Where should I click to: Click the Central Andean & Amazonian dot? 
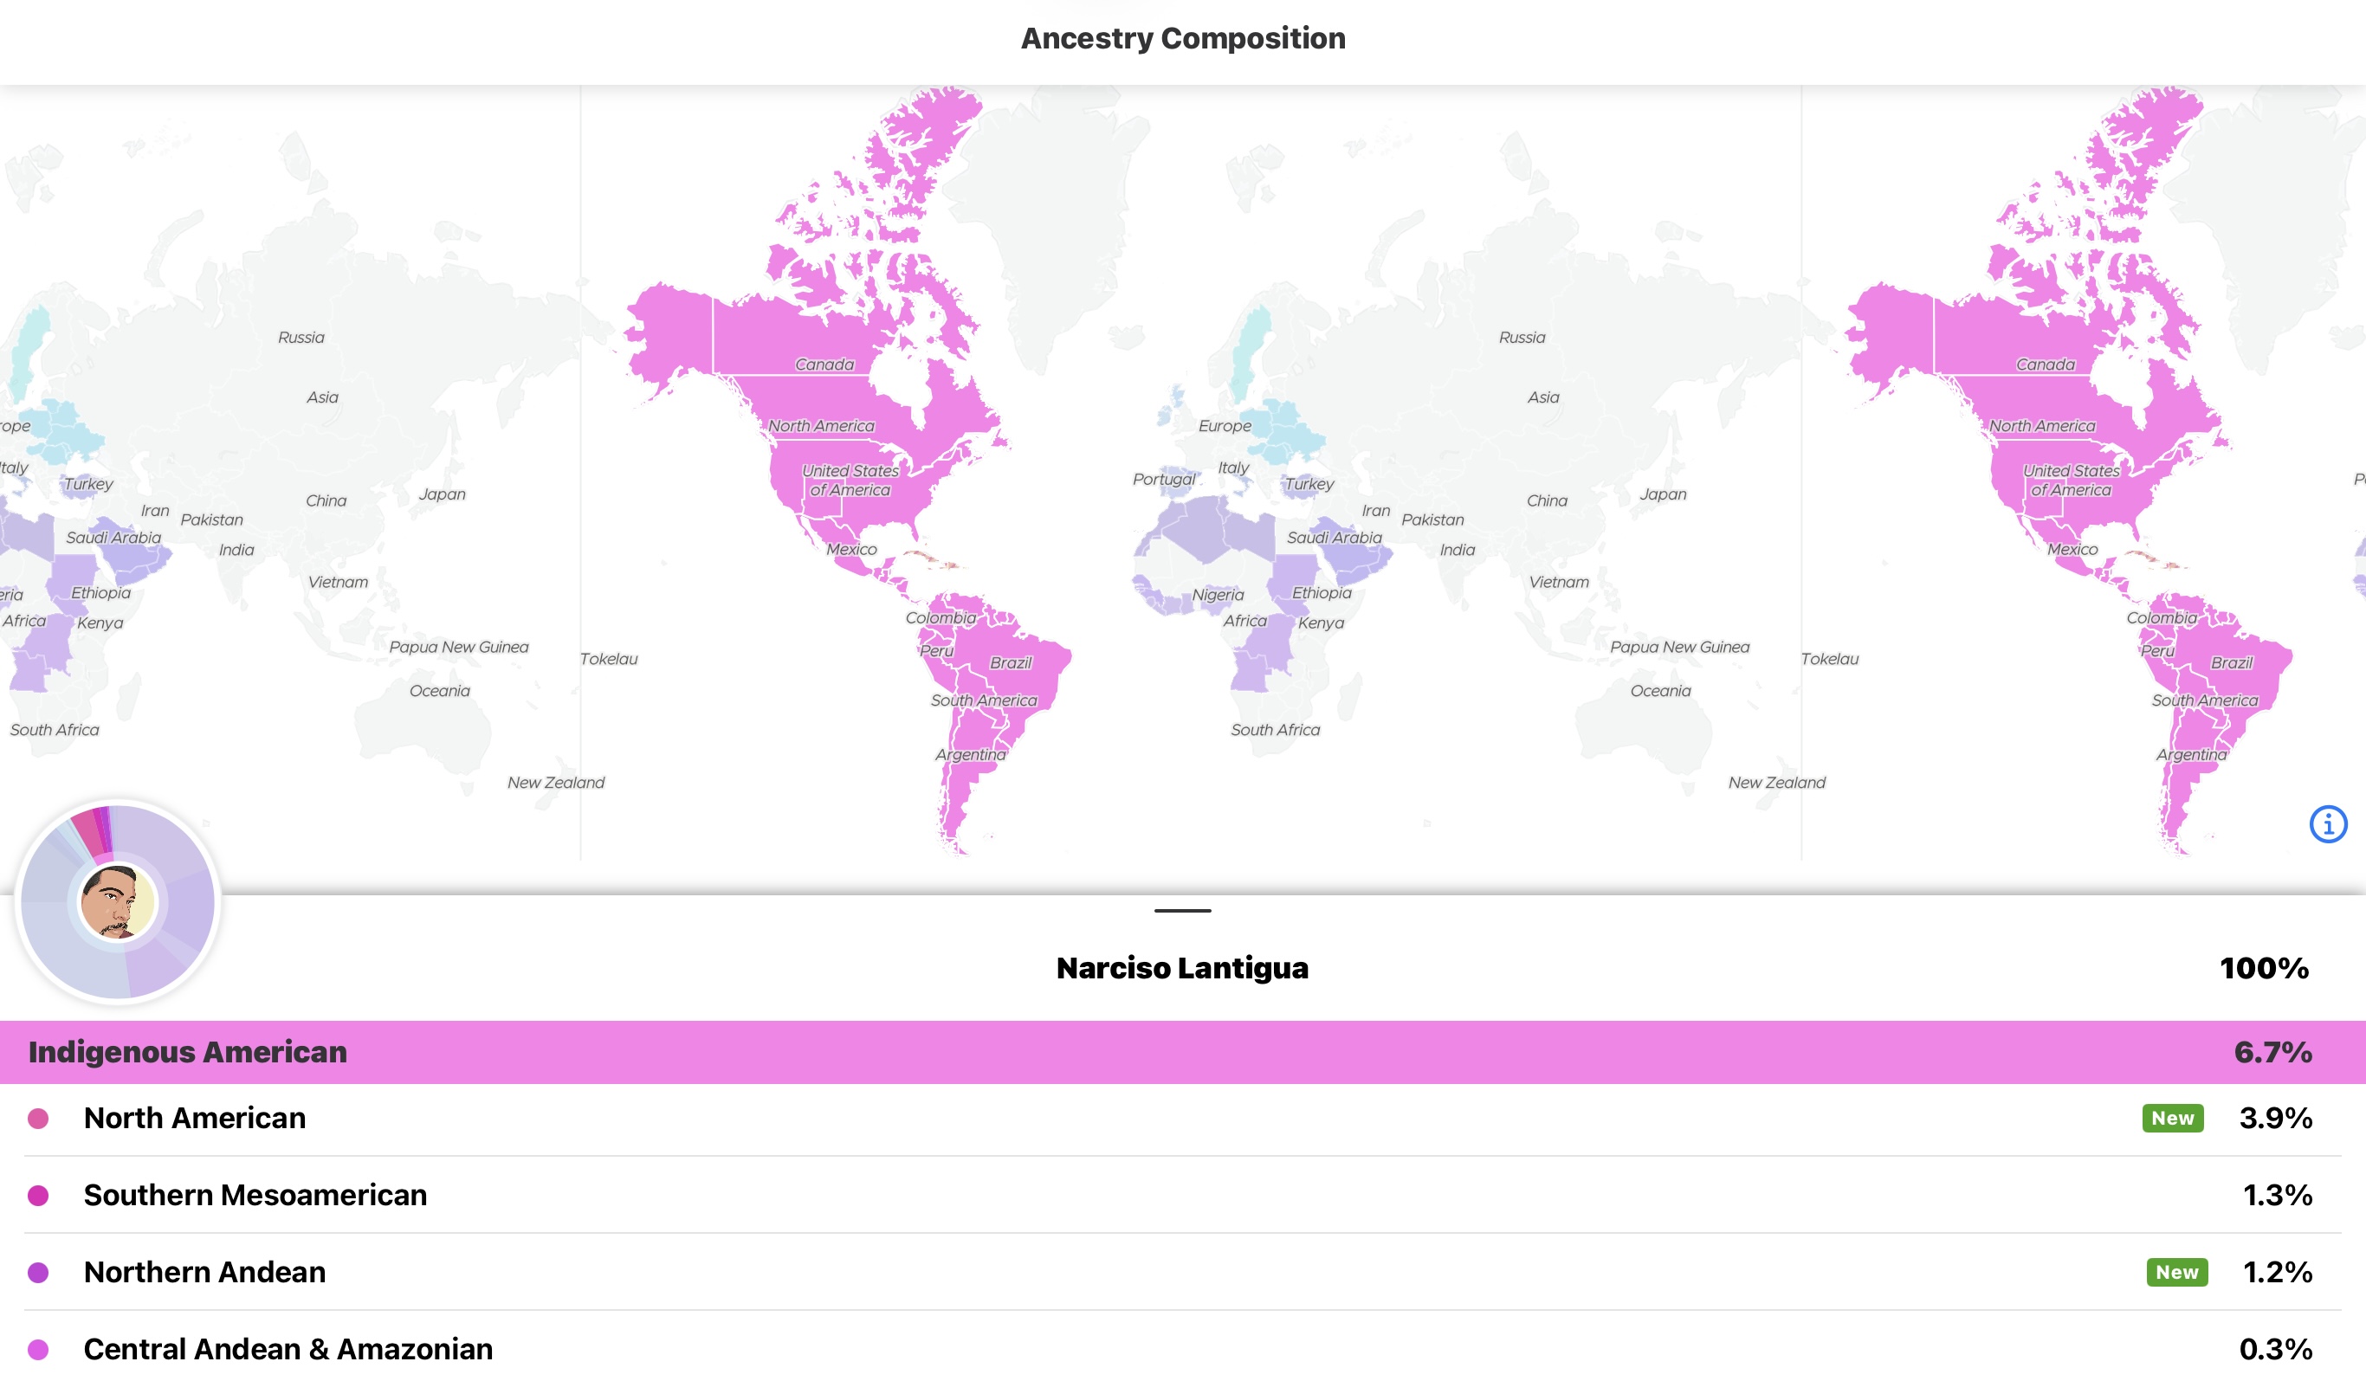38,1349
